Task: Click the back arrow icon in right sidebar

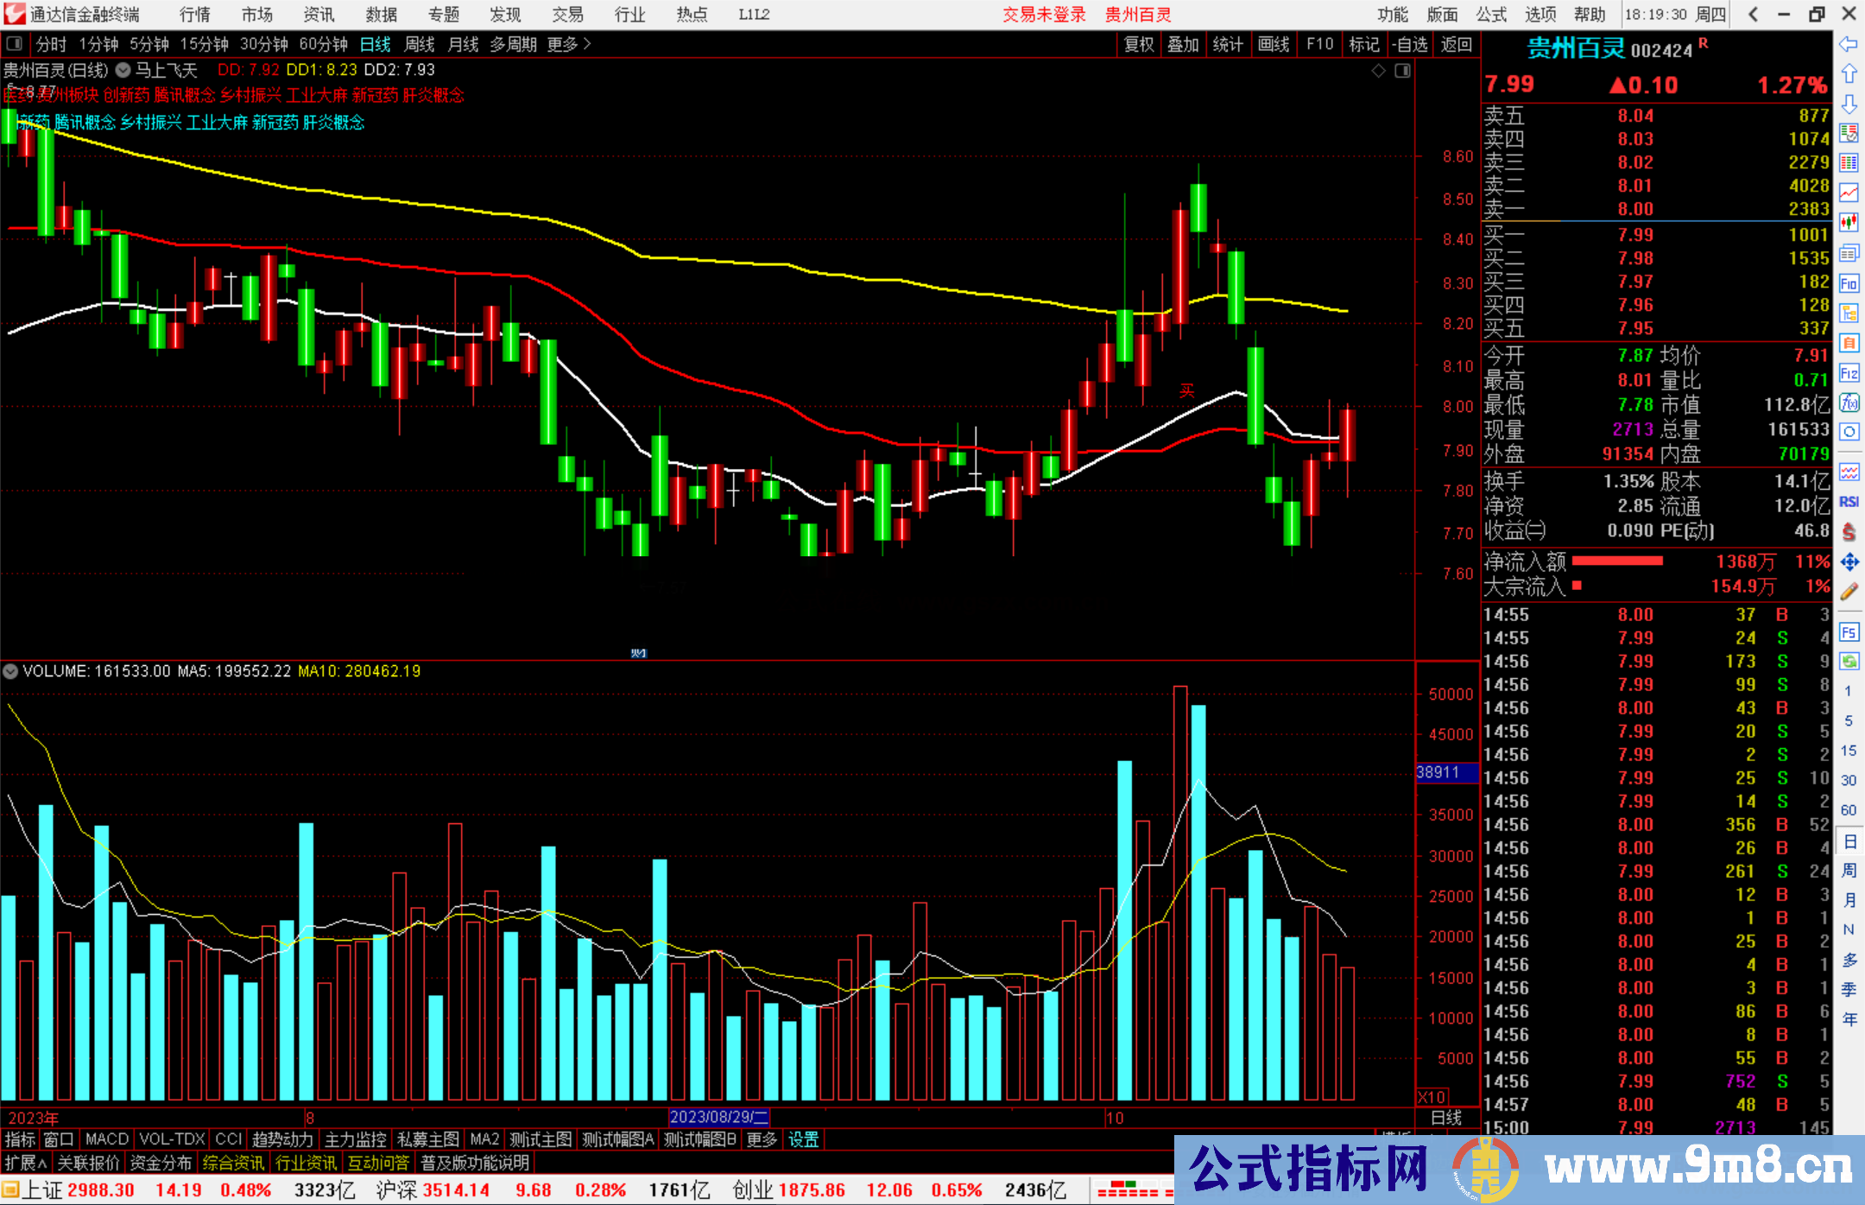Action: pyautogui.click(x=1849, y=44)
